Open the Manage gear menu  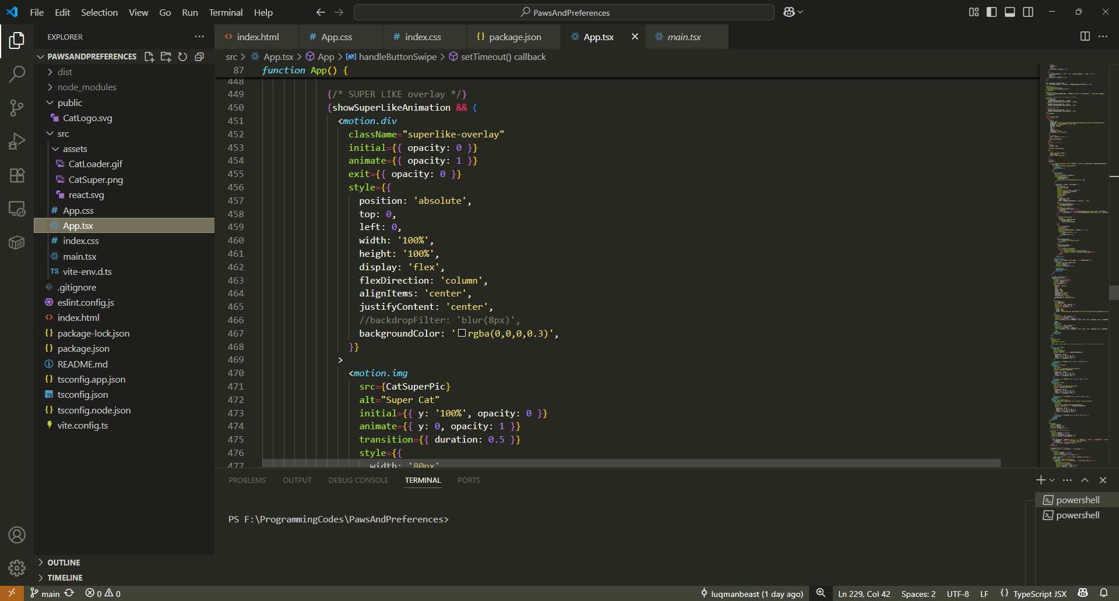17,568
